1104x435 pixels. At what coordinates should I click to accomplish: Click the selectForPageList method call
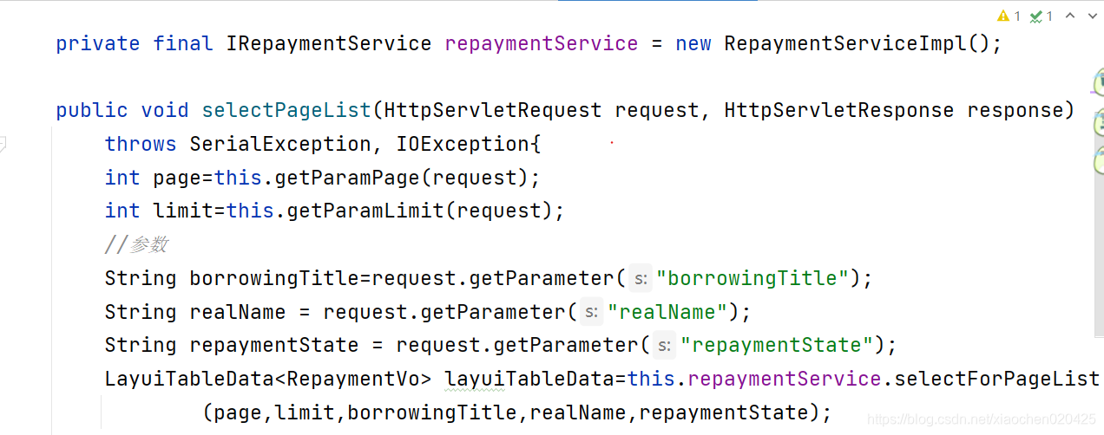(x=996, y=379)
